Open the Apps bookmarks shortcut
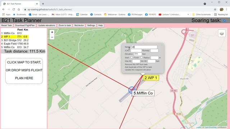Screen dimensions: 230x129 point(6,14)
